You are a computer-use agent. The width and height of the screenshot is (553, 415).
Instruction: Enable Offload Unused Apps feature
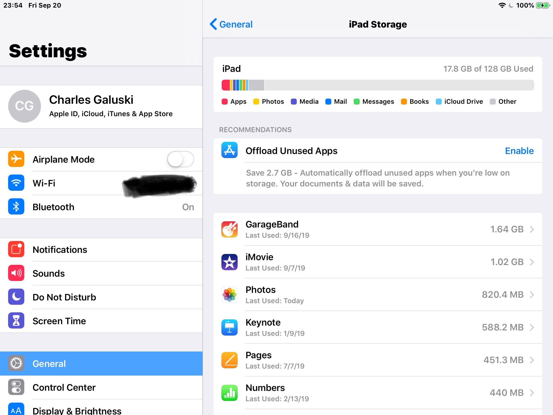coord(519,151)
